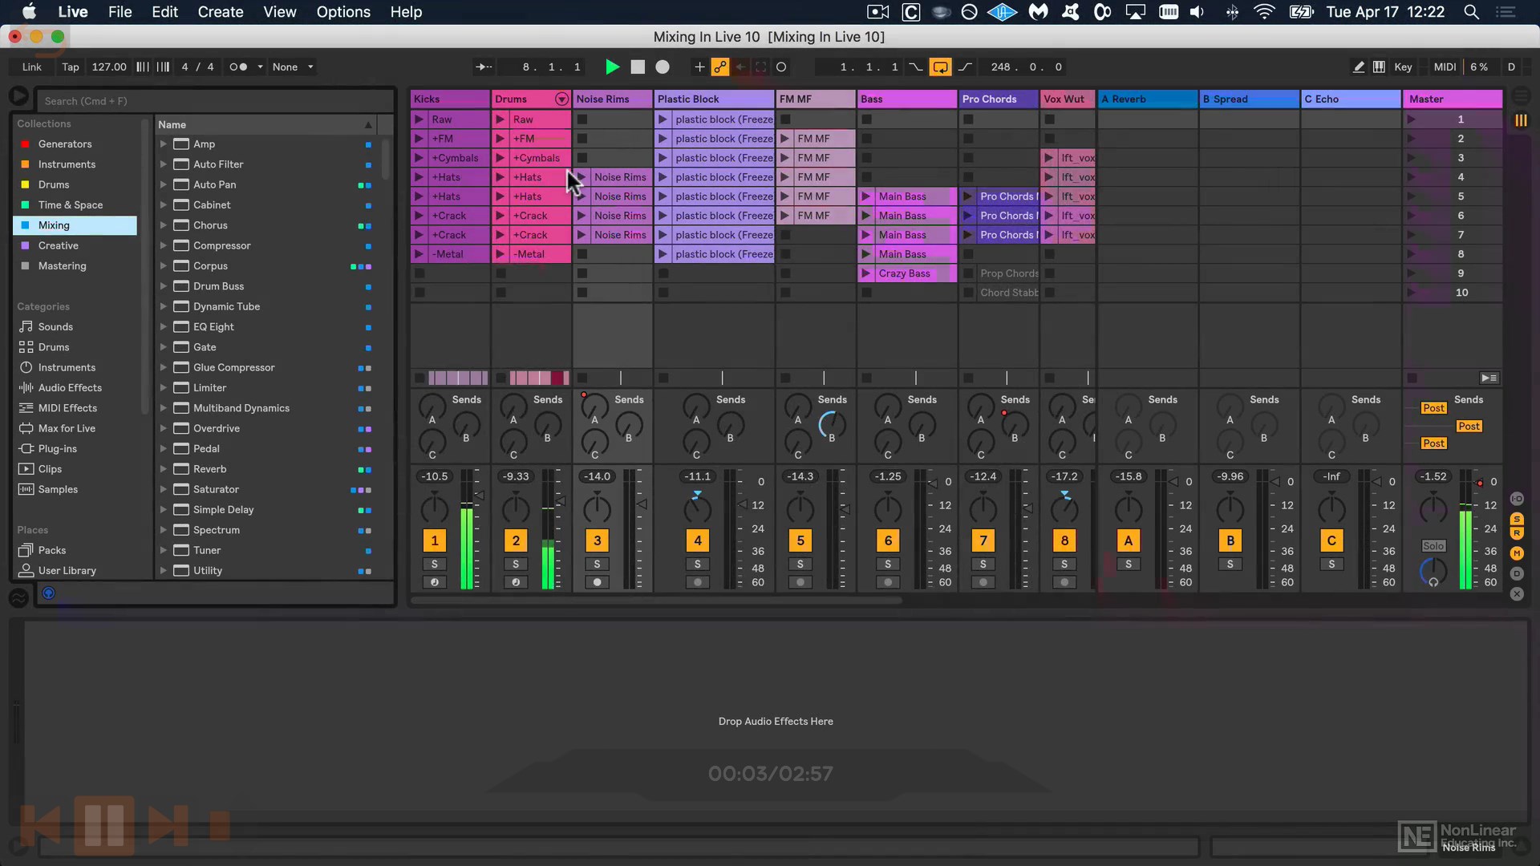This screenshot has height=866, width=1540.
Task: Select Audio Effects in browser categories
Action: (x=70, y=388)
